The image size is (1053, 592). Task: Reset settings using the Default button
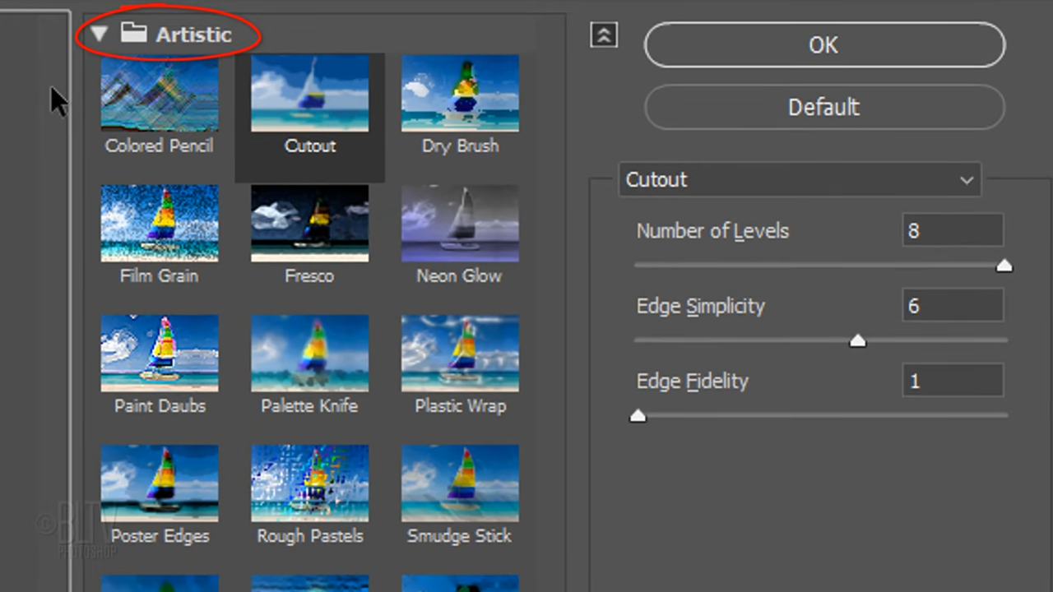click(x=823, y=107)
